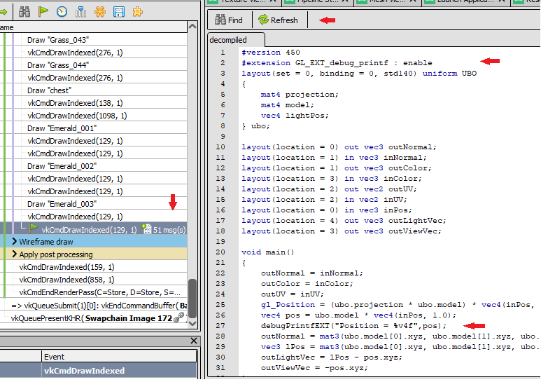Click the link icon beside Swapchain Image

pyautogui.click(x=179, y=318)
